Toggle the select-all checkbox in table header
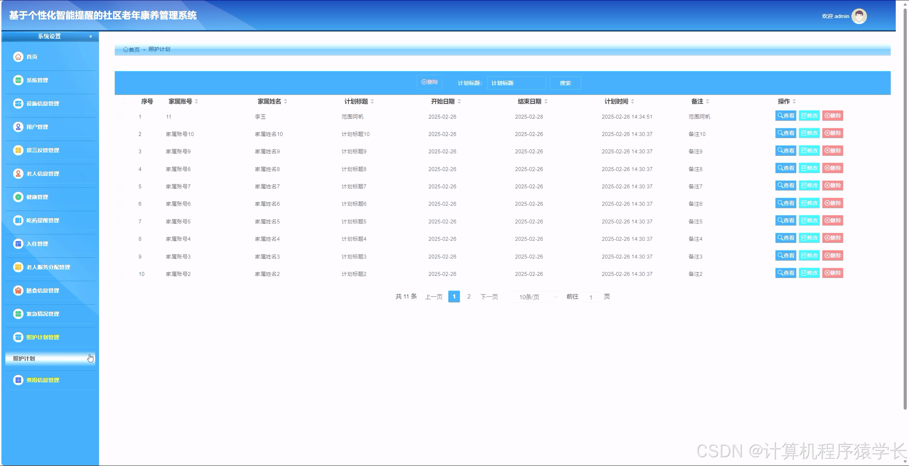Viewport: 909px width, 466px height. point(123,101)
